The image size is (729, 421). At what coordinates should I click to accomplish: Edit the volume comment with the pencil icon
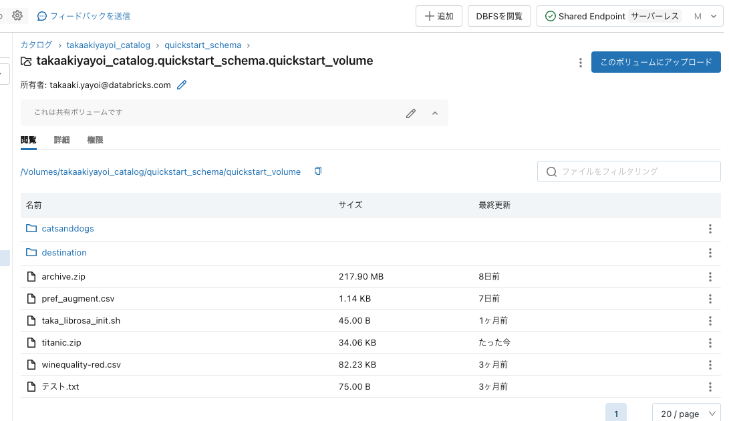pos(410,113)
